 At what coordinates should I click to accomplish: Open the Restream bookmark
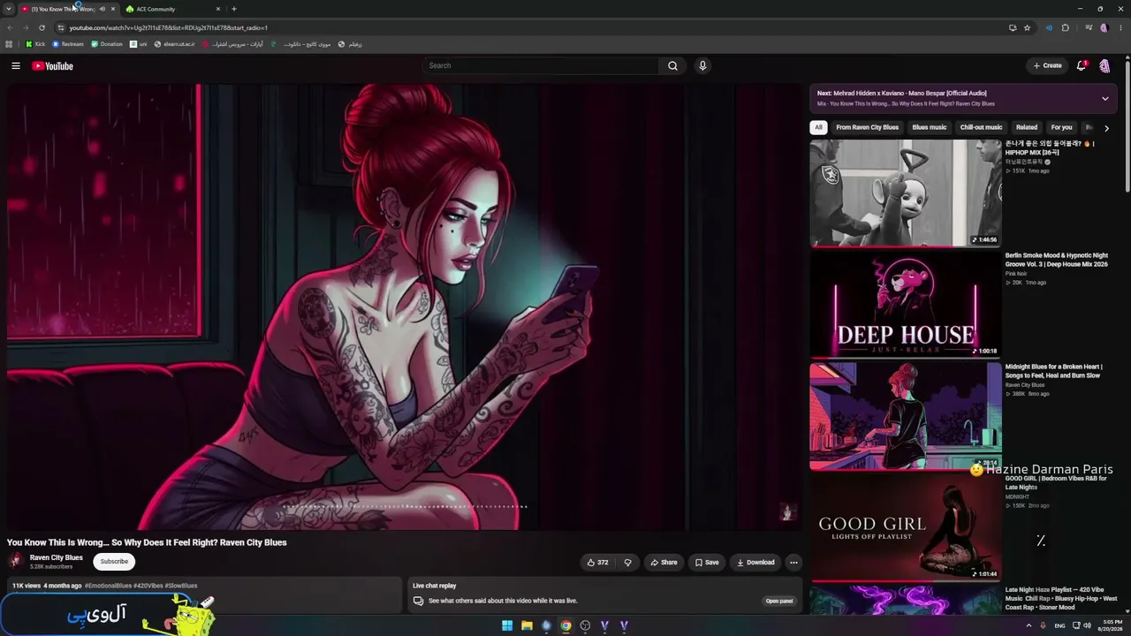[68, 44]
